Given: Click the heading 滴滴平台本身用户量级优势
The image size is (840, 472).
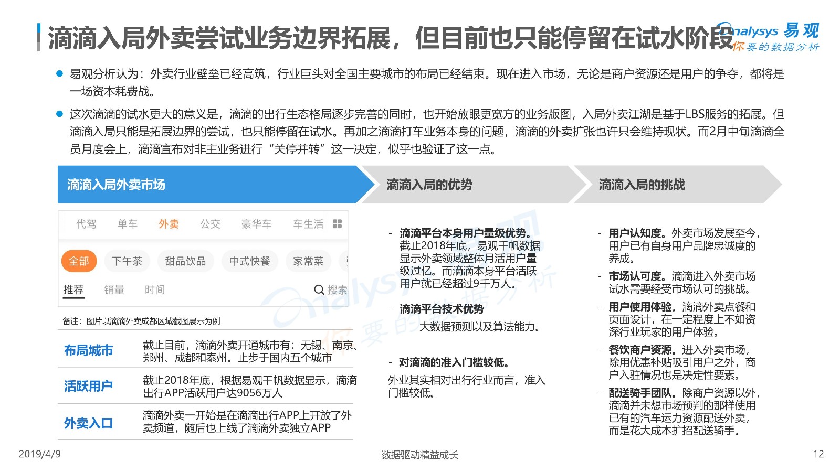Looking at the screenshot, I should [465, 233].
